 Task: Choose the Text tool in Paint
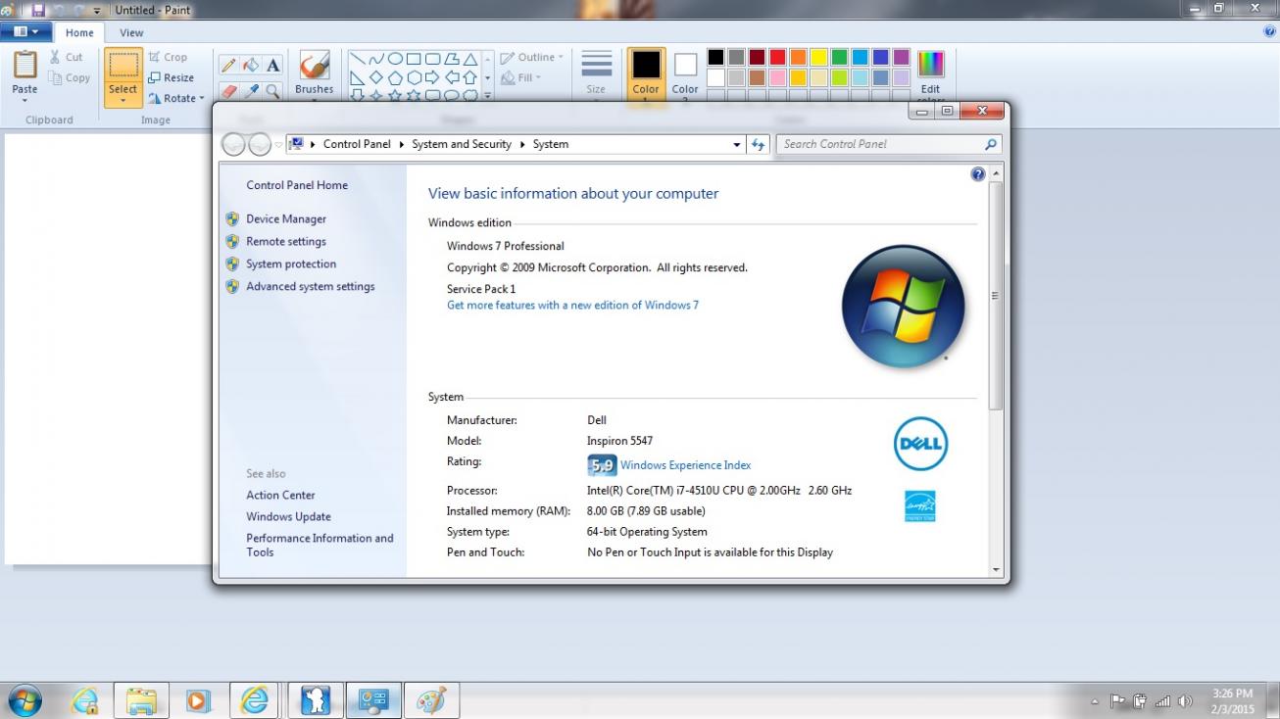[x=272, y=66]
